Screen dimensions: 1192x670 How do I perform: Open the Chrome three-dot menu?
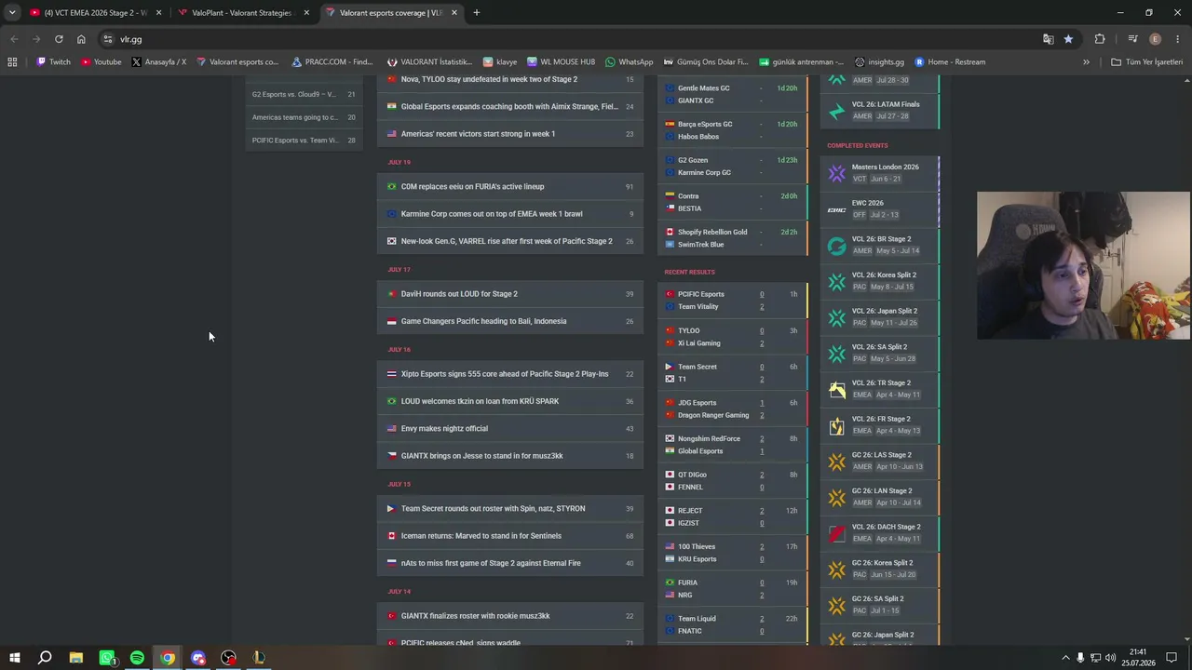click(1178, 39)
